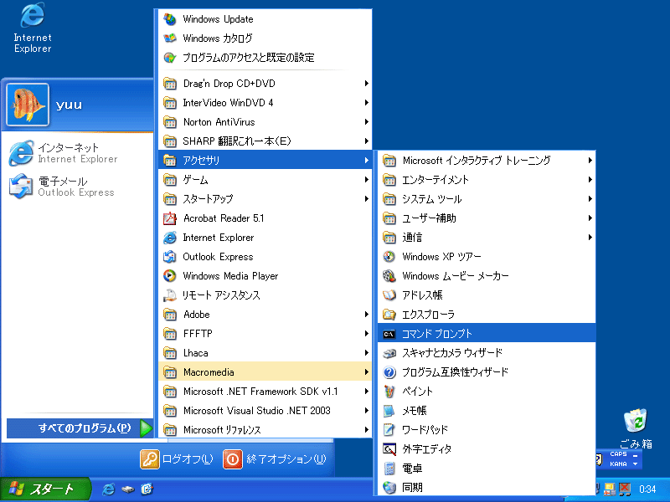Launch ペイント (Paint) from accessories
This screenshot has height=502, width=670.
417,392
